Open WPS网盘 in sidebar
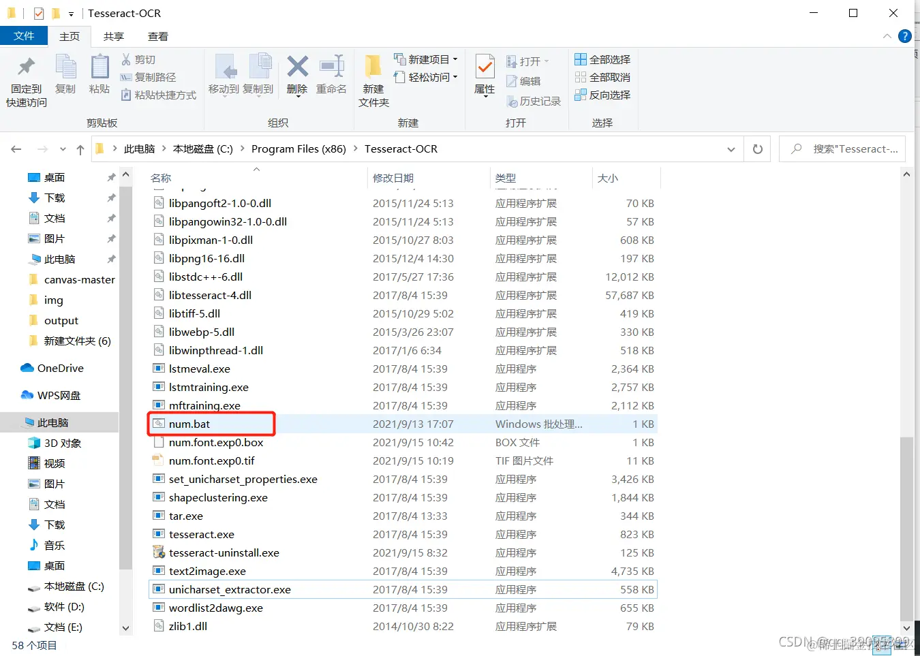Screen dimensions: 920x656 pyautogui.click(x=51, y=395)
